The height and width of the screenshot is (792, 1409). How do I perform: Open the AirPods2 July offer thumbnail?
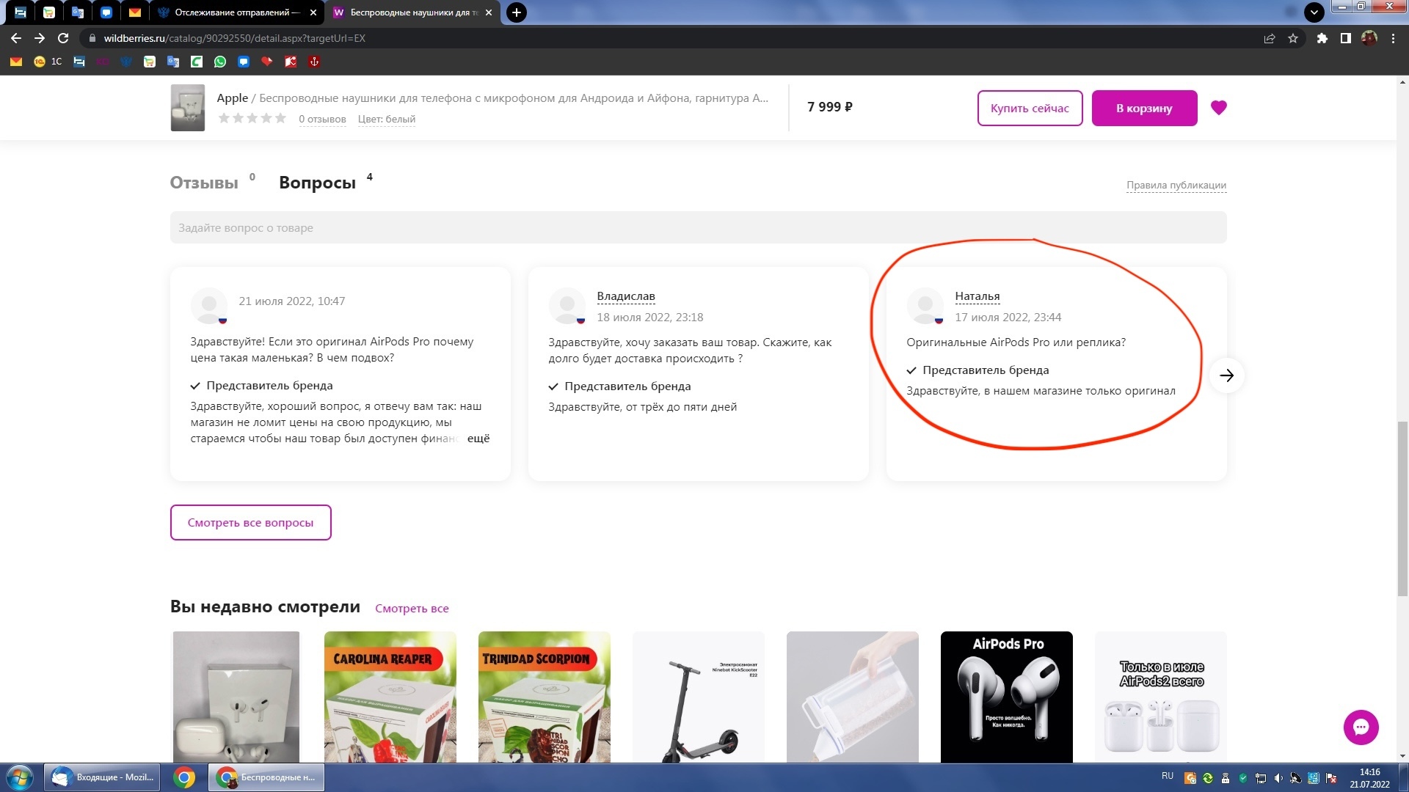click(x=1160, y=697)
